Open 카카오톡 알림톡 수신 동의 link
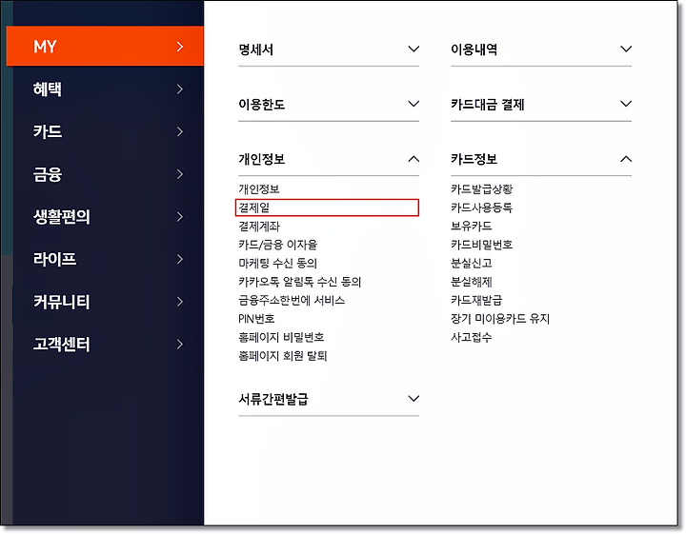686x534 pixels. (300, 282)
